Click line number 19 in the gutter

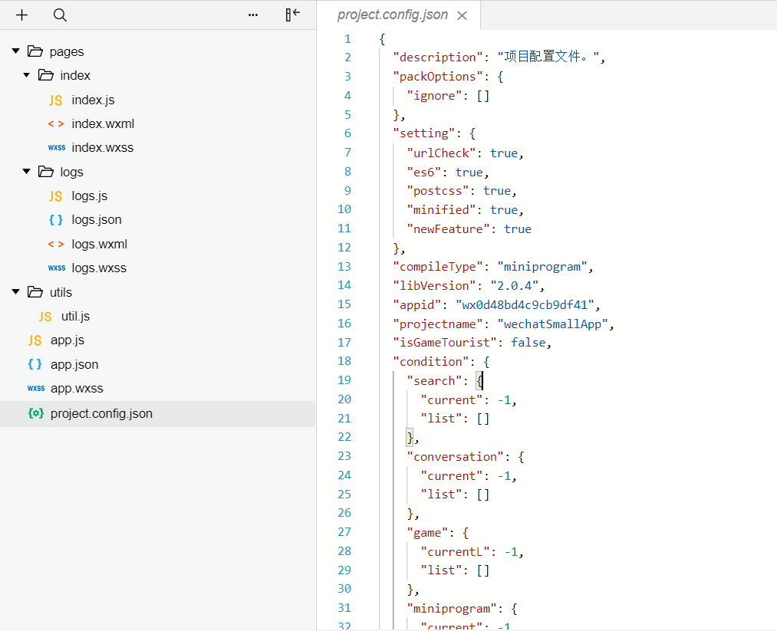coord(344,380)
